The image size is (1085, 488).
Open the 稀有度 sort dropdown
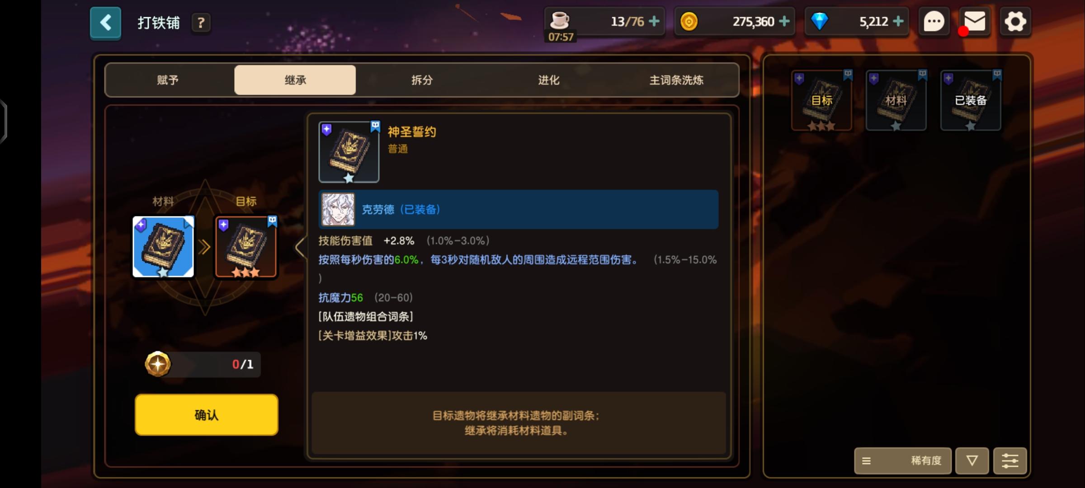(x=903, y=461)
